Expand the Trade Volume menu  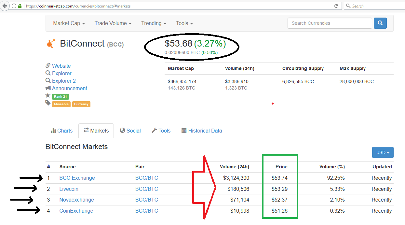113,23
